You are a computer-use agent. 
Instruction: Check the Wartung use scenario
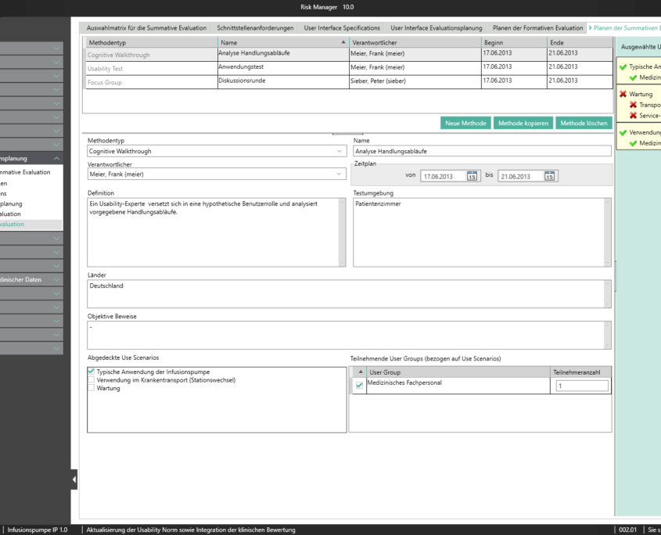click(92, 388)
